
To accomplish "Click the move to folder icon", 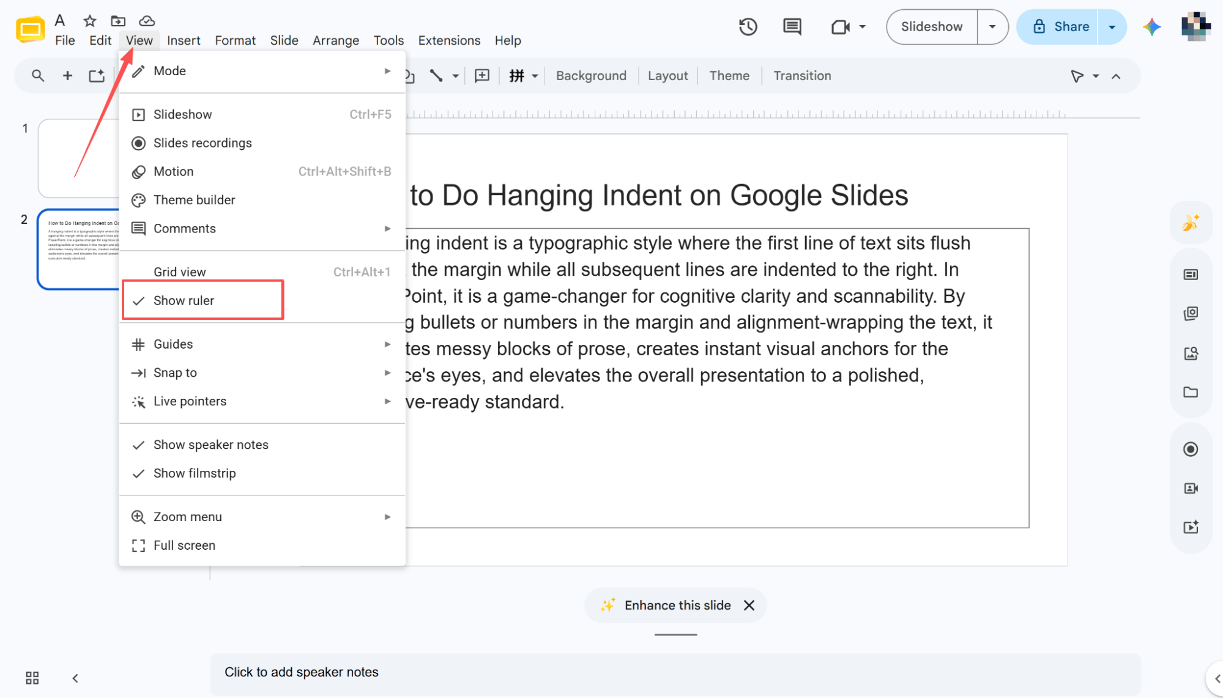I will click(118, 21).
